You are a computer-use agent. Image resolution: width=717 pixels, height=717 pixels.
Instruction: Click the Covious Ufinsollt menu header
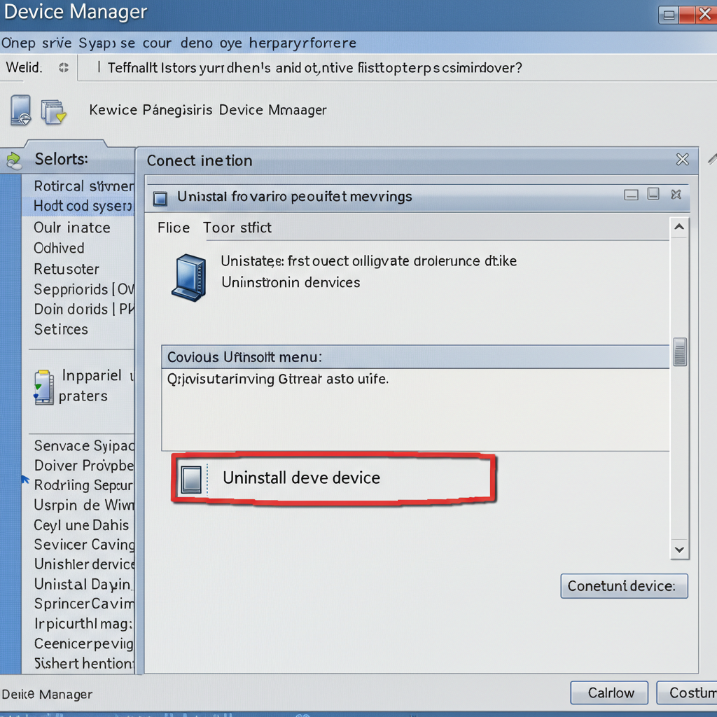(416, 357)
